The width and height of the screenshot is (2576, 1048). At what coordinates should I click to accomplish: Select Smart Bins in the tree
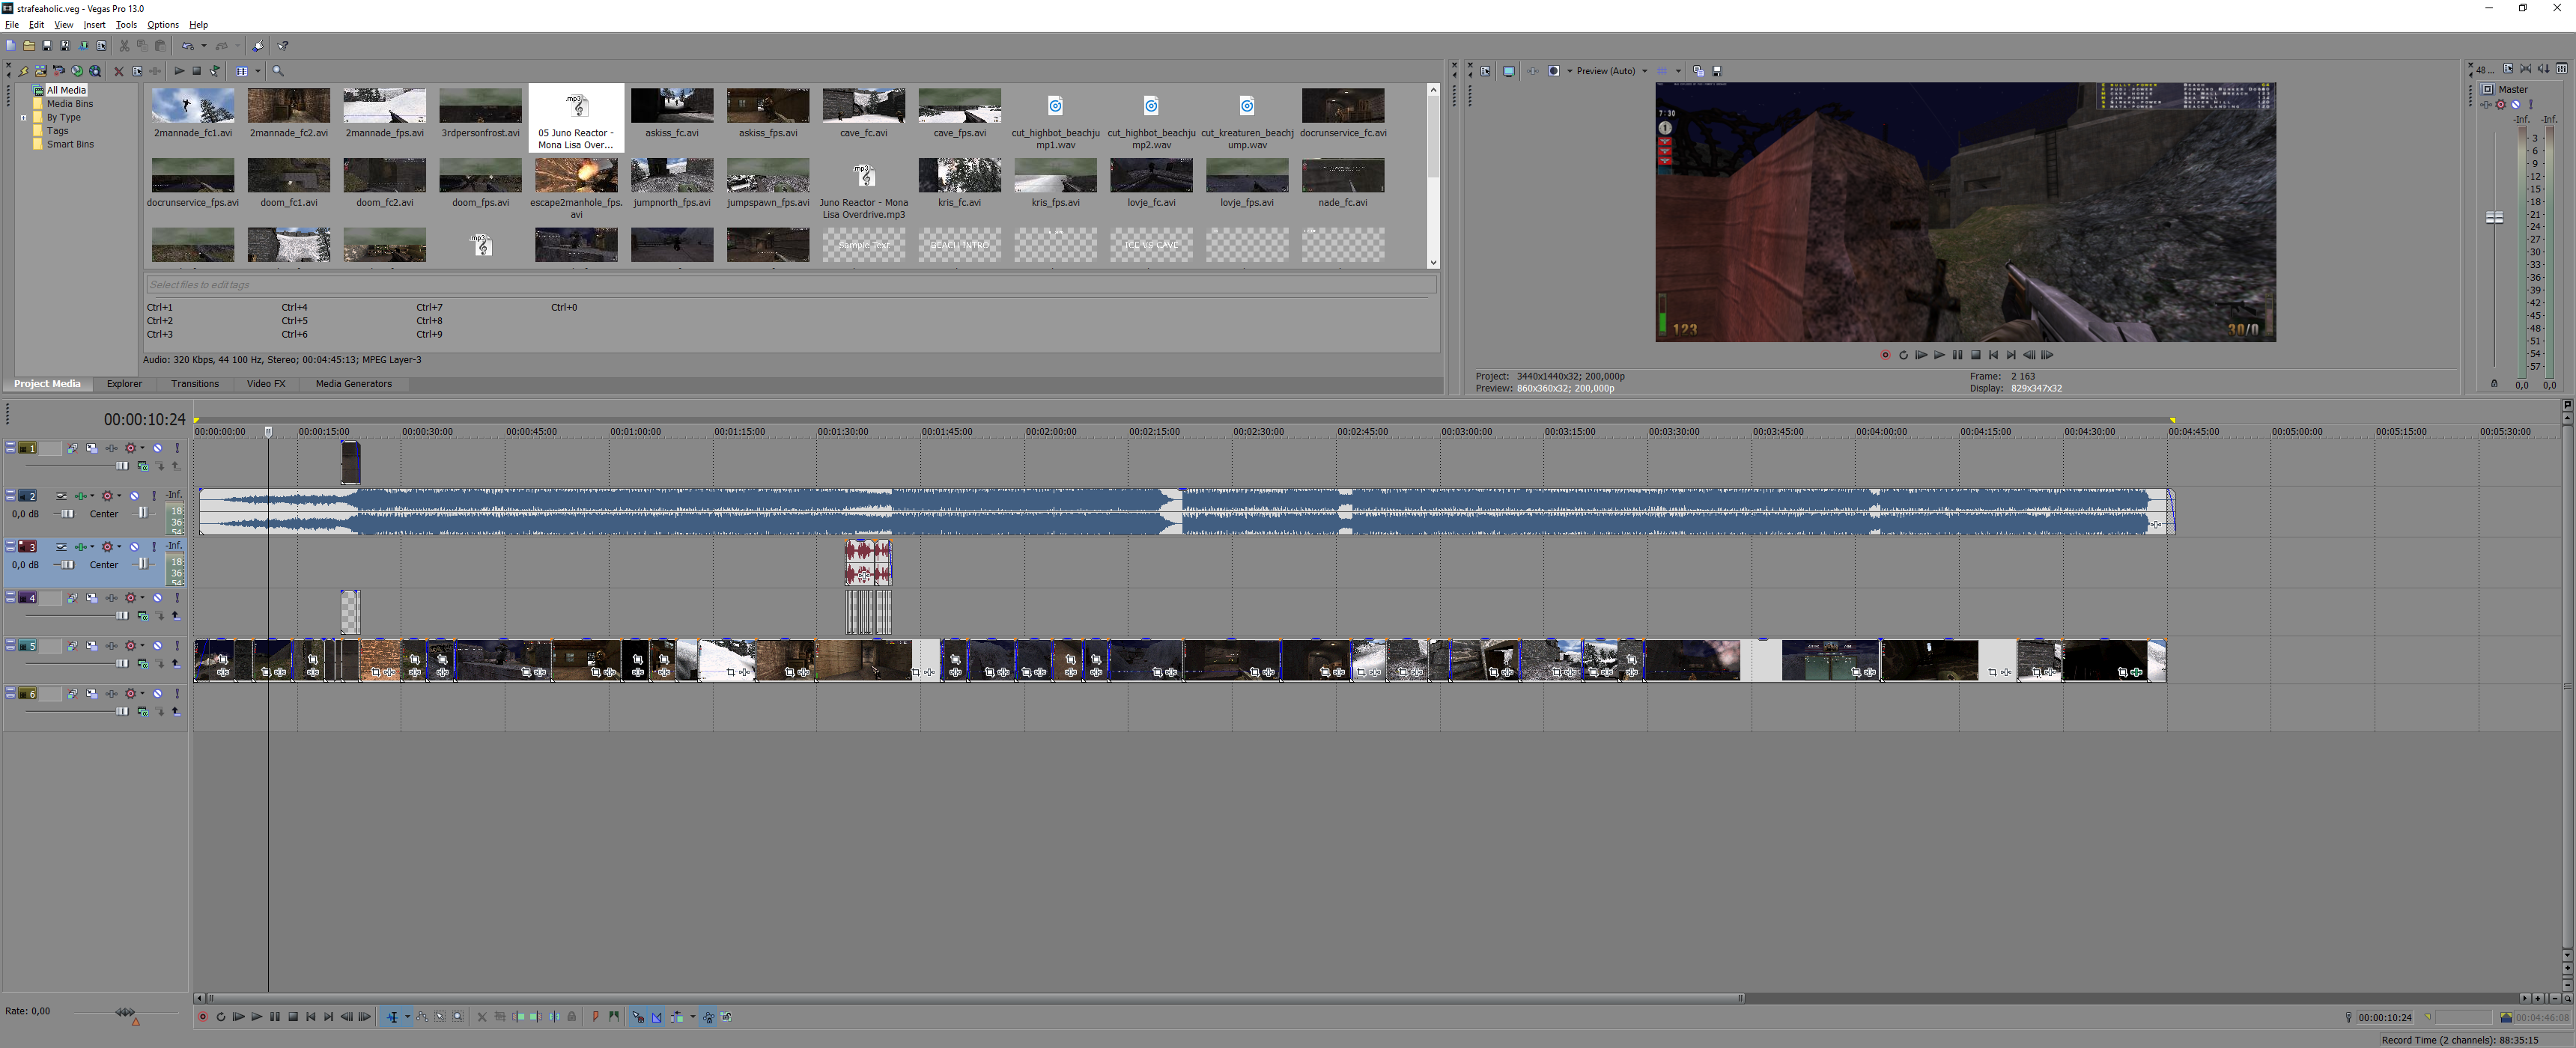coord(70,144)
